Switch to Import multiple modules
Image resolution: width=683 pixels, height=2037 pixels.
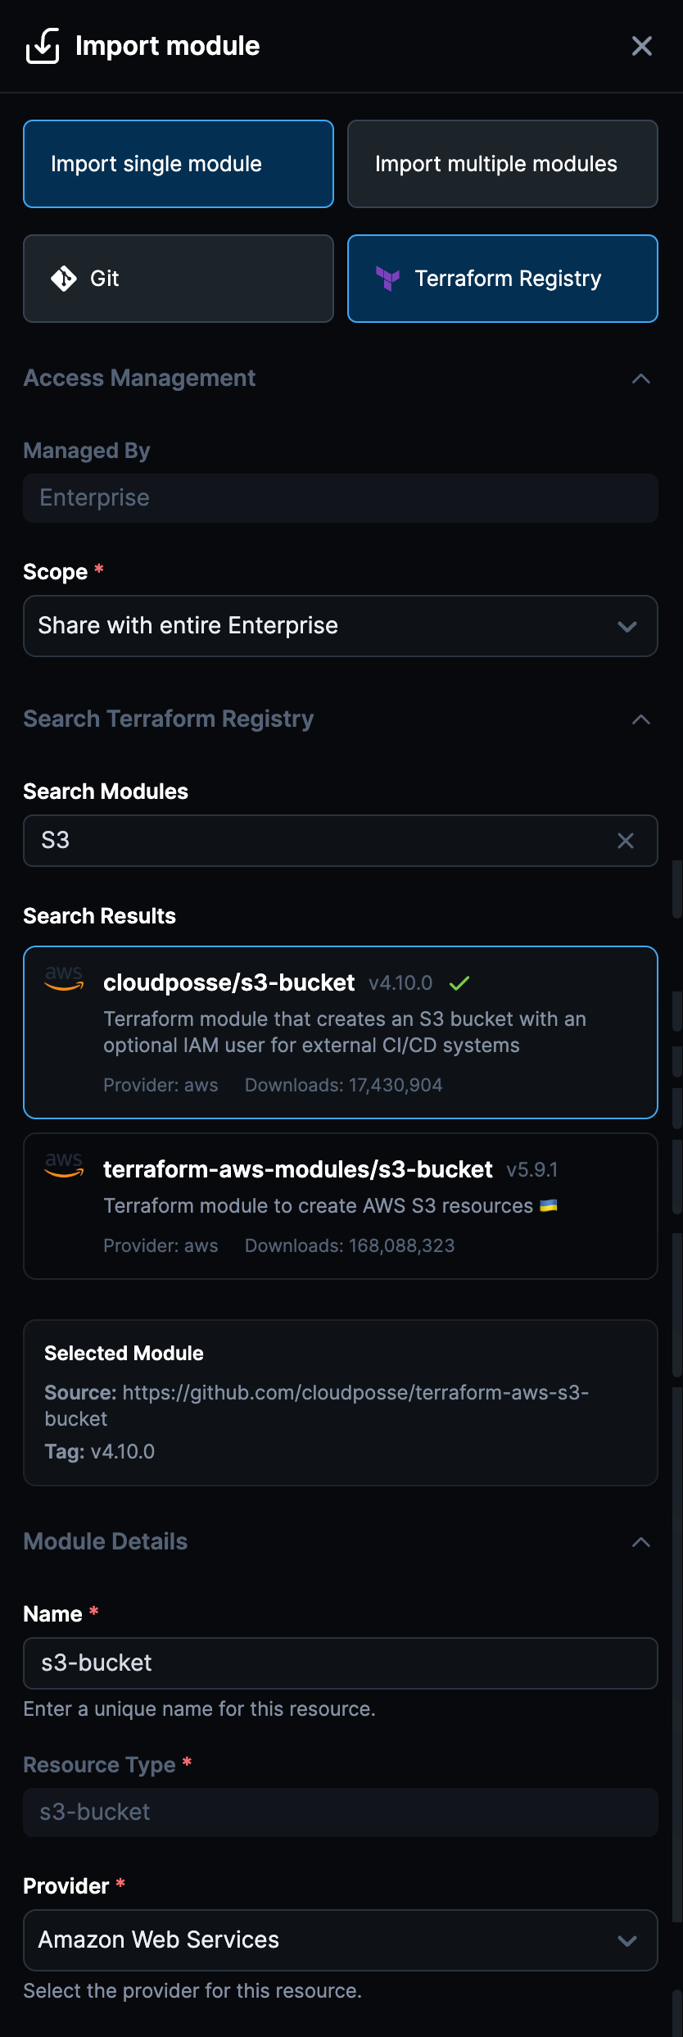502,164
